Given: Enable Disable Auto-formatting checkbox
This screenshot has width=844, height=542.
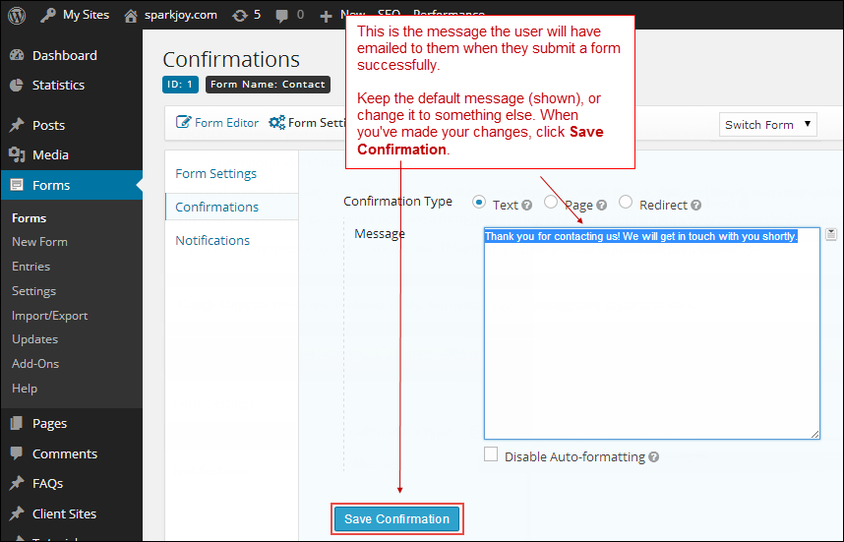Looking at the screenshot, I should (490, 454).
